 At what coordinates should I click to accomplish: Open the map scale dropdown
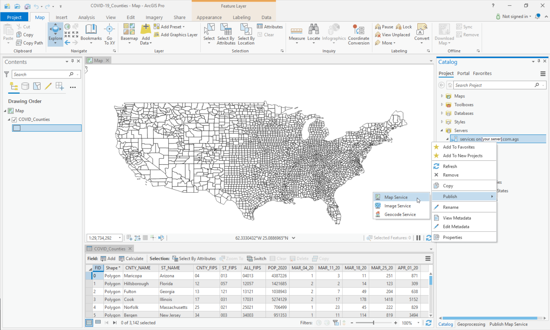[x=120, y=238]
